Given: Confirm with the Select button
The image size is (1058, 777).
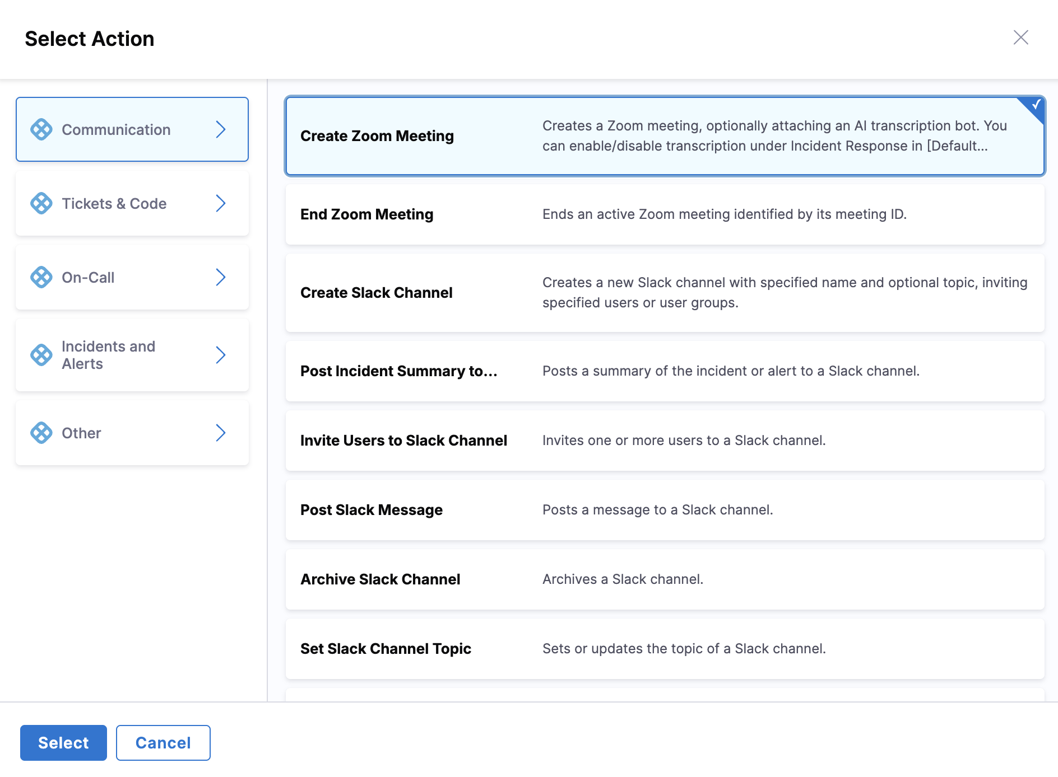Looking at the screenshot, I should 63,743.
